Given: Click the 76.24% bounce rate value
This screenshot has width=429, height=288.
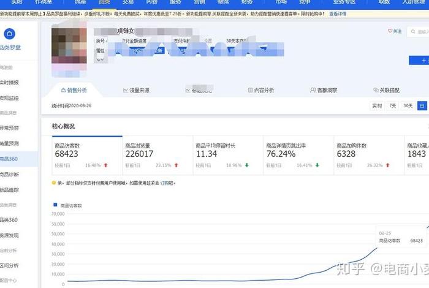Looking at the screenshot, I should click(x=281, y=154).
